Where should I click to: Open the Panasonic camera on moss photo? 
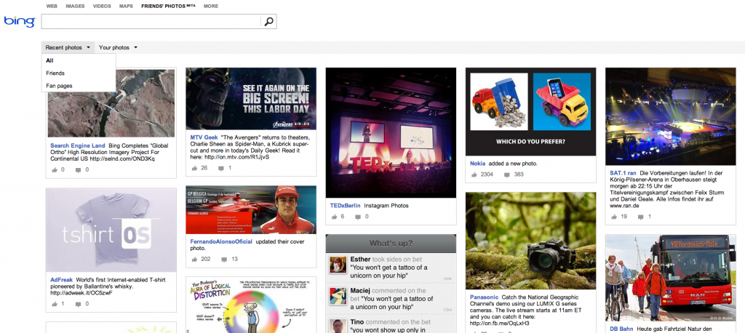(530, 241)
